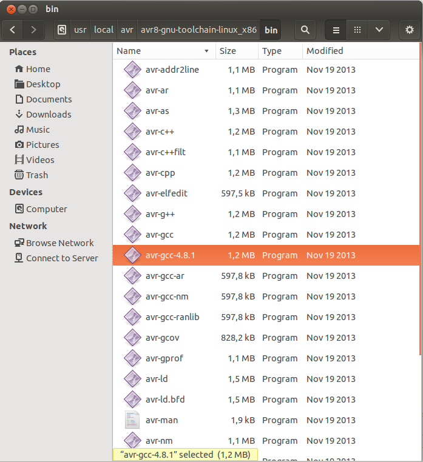Click the 828,2 kB size of avr-gcov
Viewport: 423px width, 462px height.
238,338
